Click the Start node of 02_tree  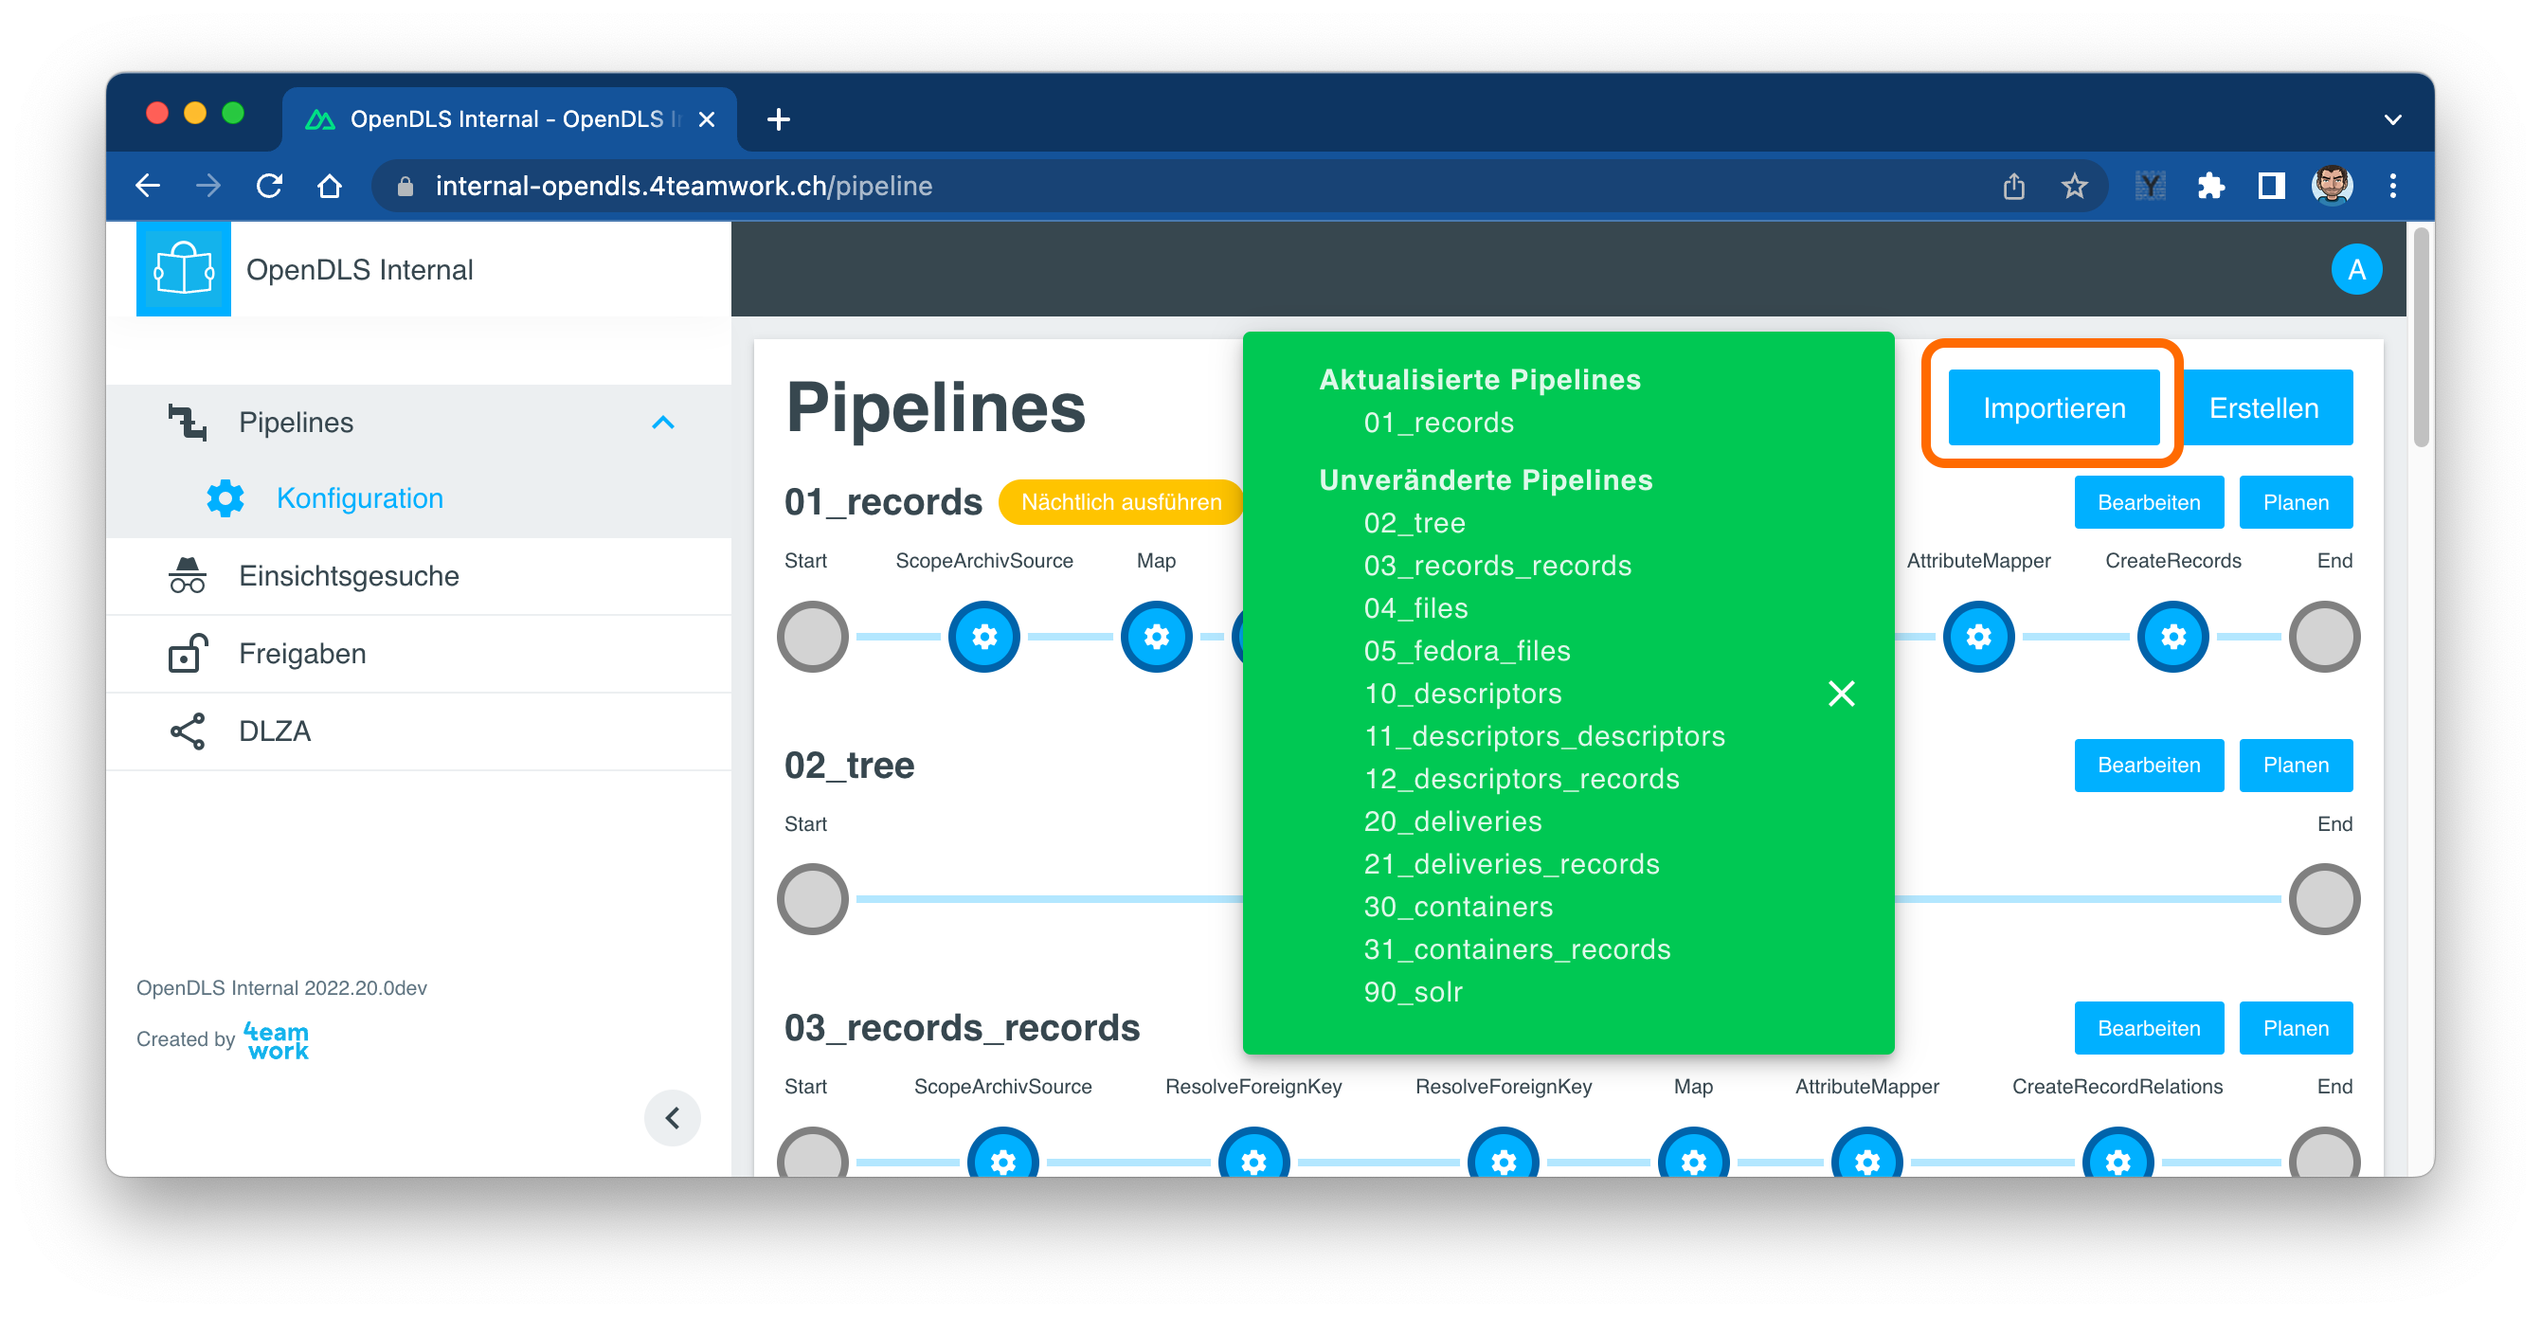click(x=813, y=899)
